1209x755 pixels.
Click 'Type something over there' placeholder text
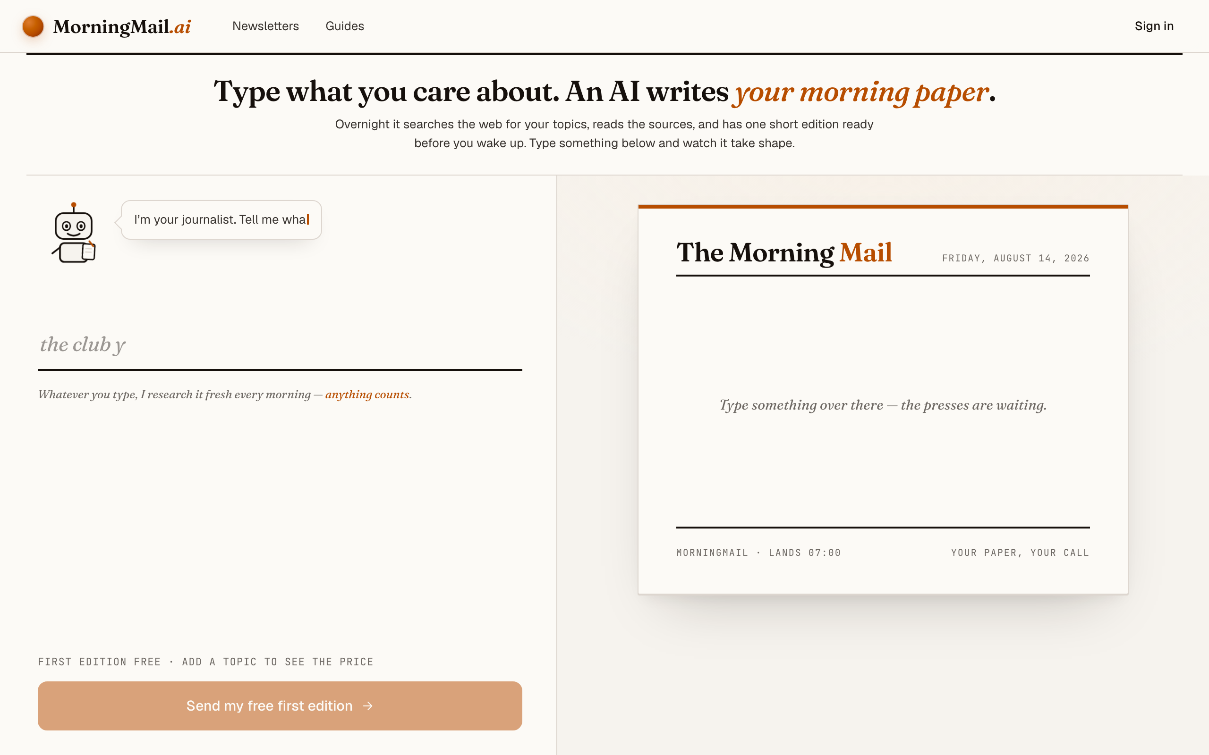pos(883,405)
